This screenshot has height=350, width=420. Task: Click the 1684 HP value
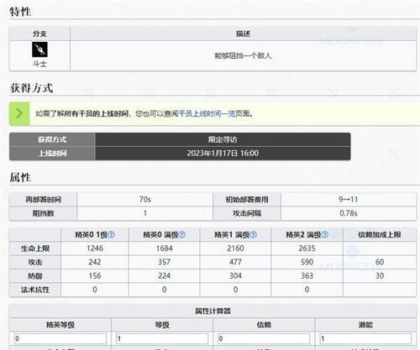click(164, 248)
